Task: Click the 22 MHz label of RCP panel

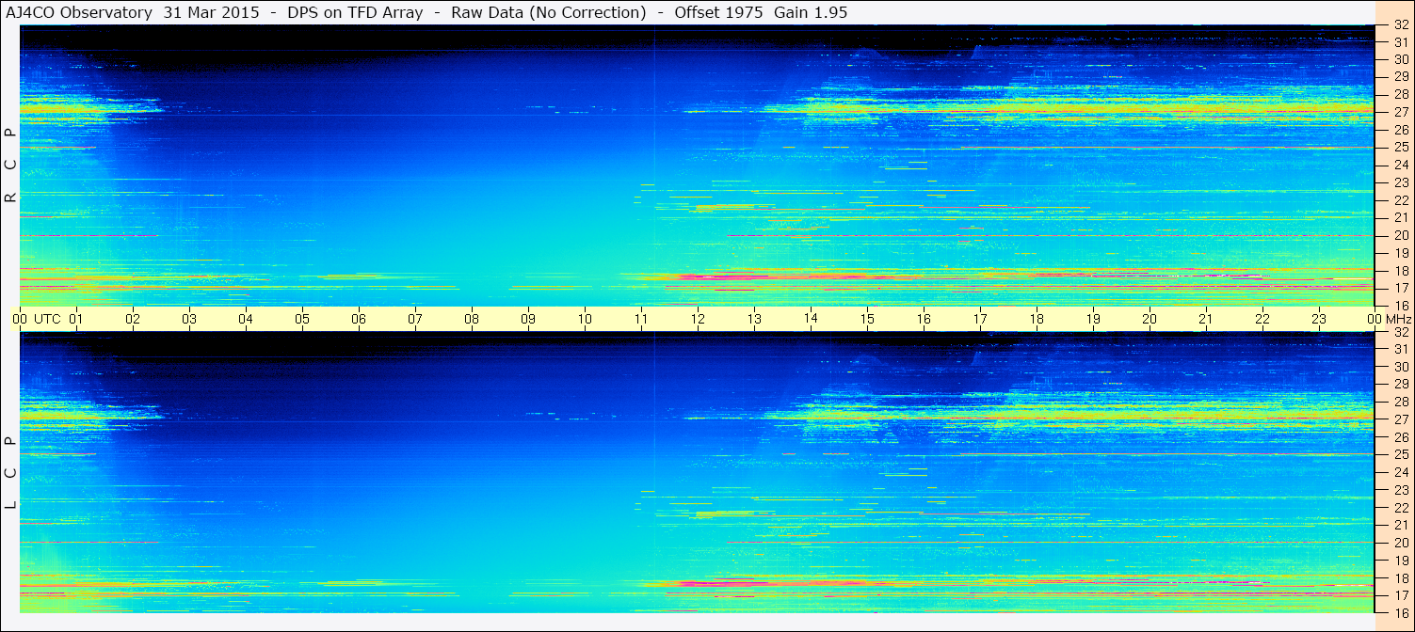Action: pyautogui.click(x=1400, y=200)
